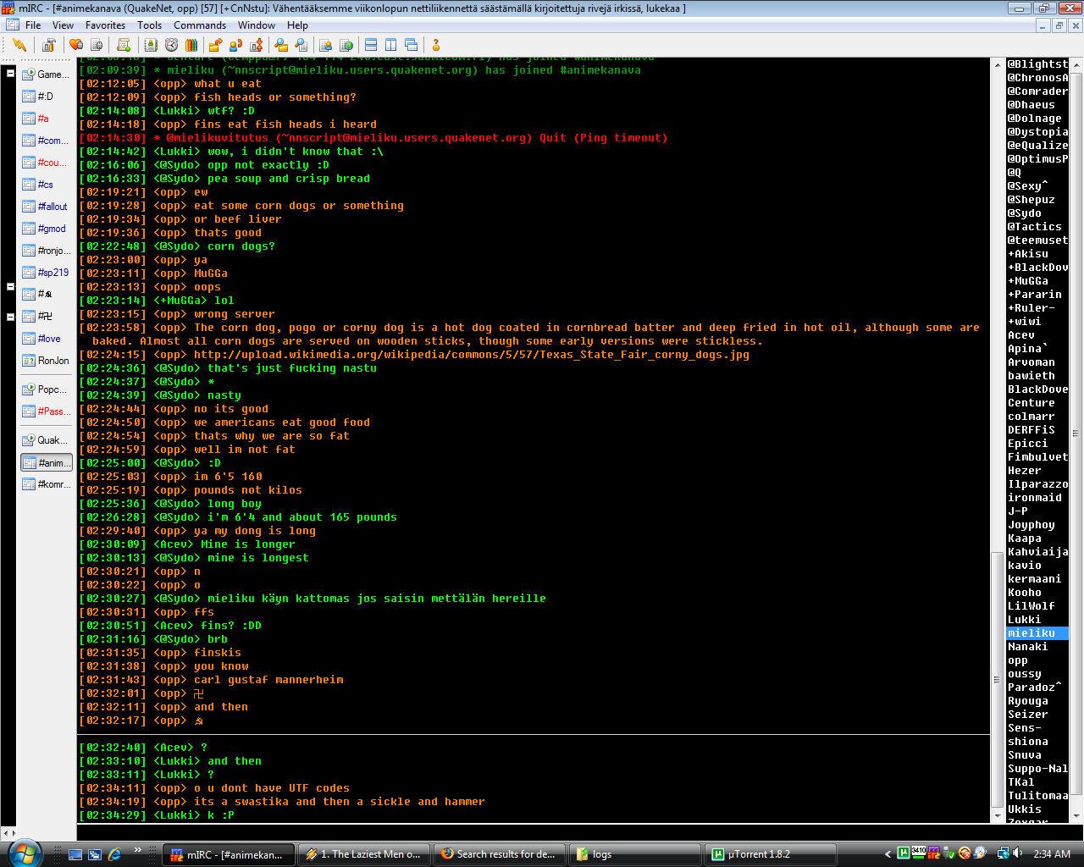Click the About mIRC question-mark icon
The width and height of the screenshot is (1084, 867).
436,45
